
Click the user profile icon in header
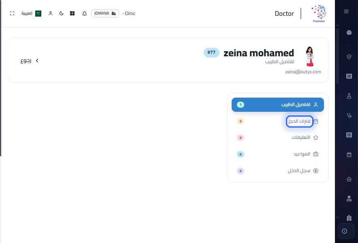51,13
